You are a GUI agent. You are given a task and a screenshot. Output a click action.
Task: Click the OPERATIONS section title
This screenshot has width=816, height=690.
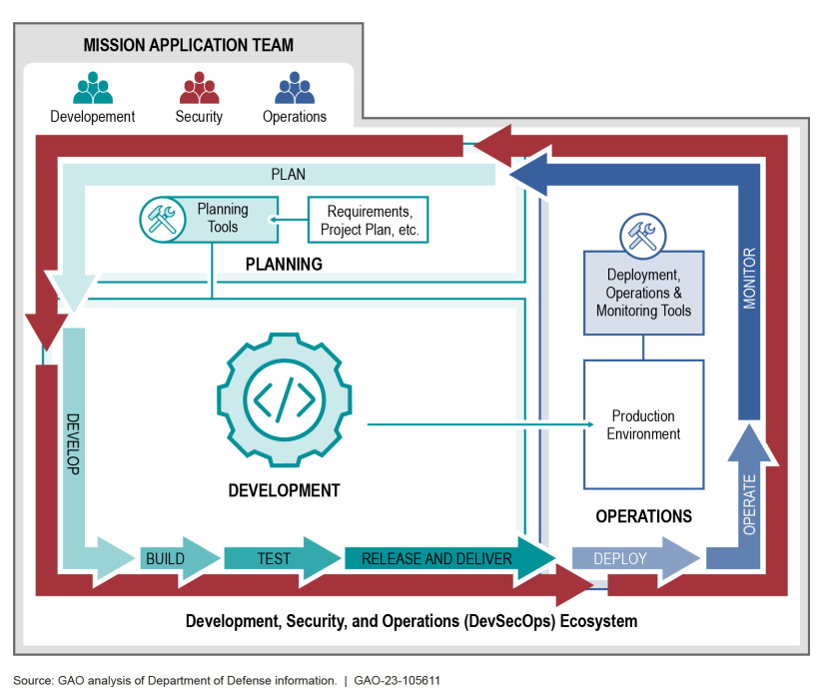point(644,516)
